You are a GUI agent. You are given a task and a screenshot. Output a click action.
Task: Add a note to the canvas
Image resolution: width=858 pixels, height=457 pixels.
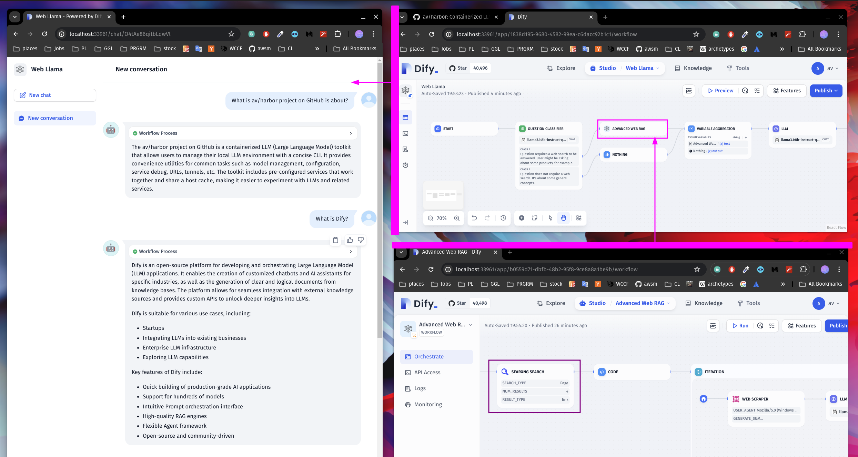pyautogui.click(x=535, y=218)
